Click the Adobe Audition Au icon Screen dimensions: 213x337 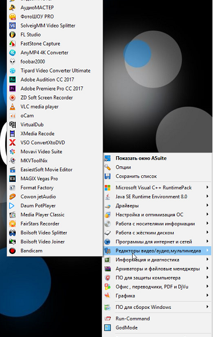pyautogui.click(x=12, y=80)
